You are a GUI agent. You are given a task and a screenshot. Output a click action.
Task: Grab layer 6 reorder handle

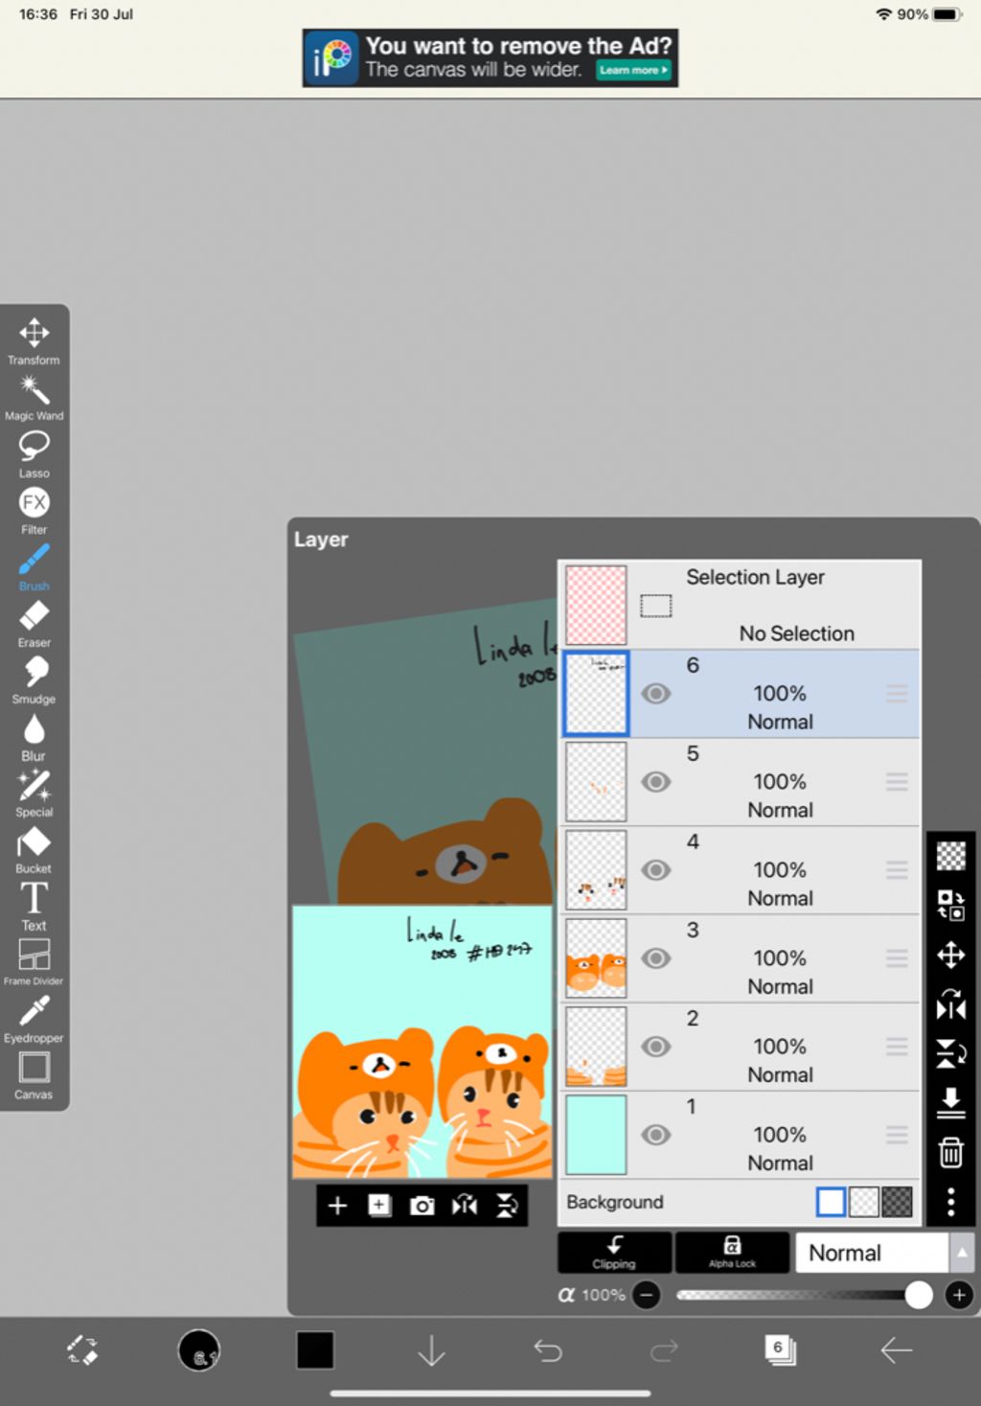[897, 693]
